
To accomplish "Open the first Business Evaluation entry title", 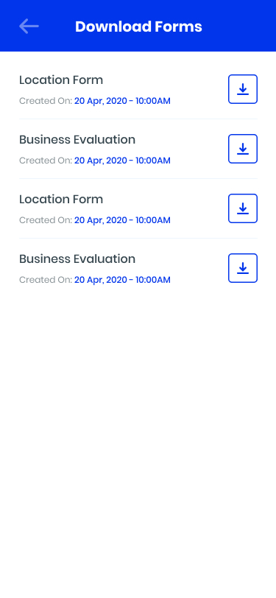I will [x=77, y=140].
